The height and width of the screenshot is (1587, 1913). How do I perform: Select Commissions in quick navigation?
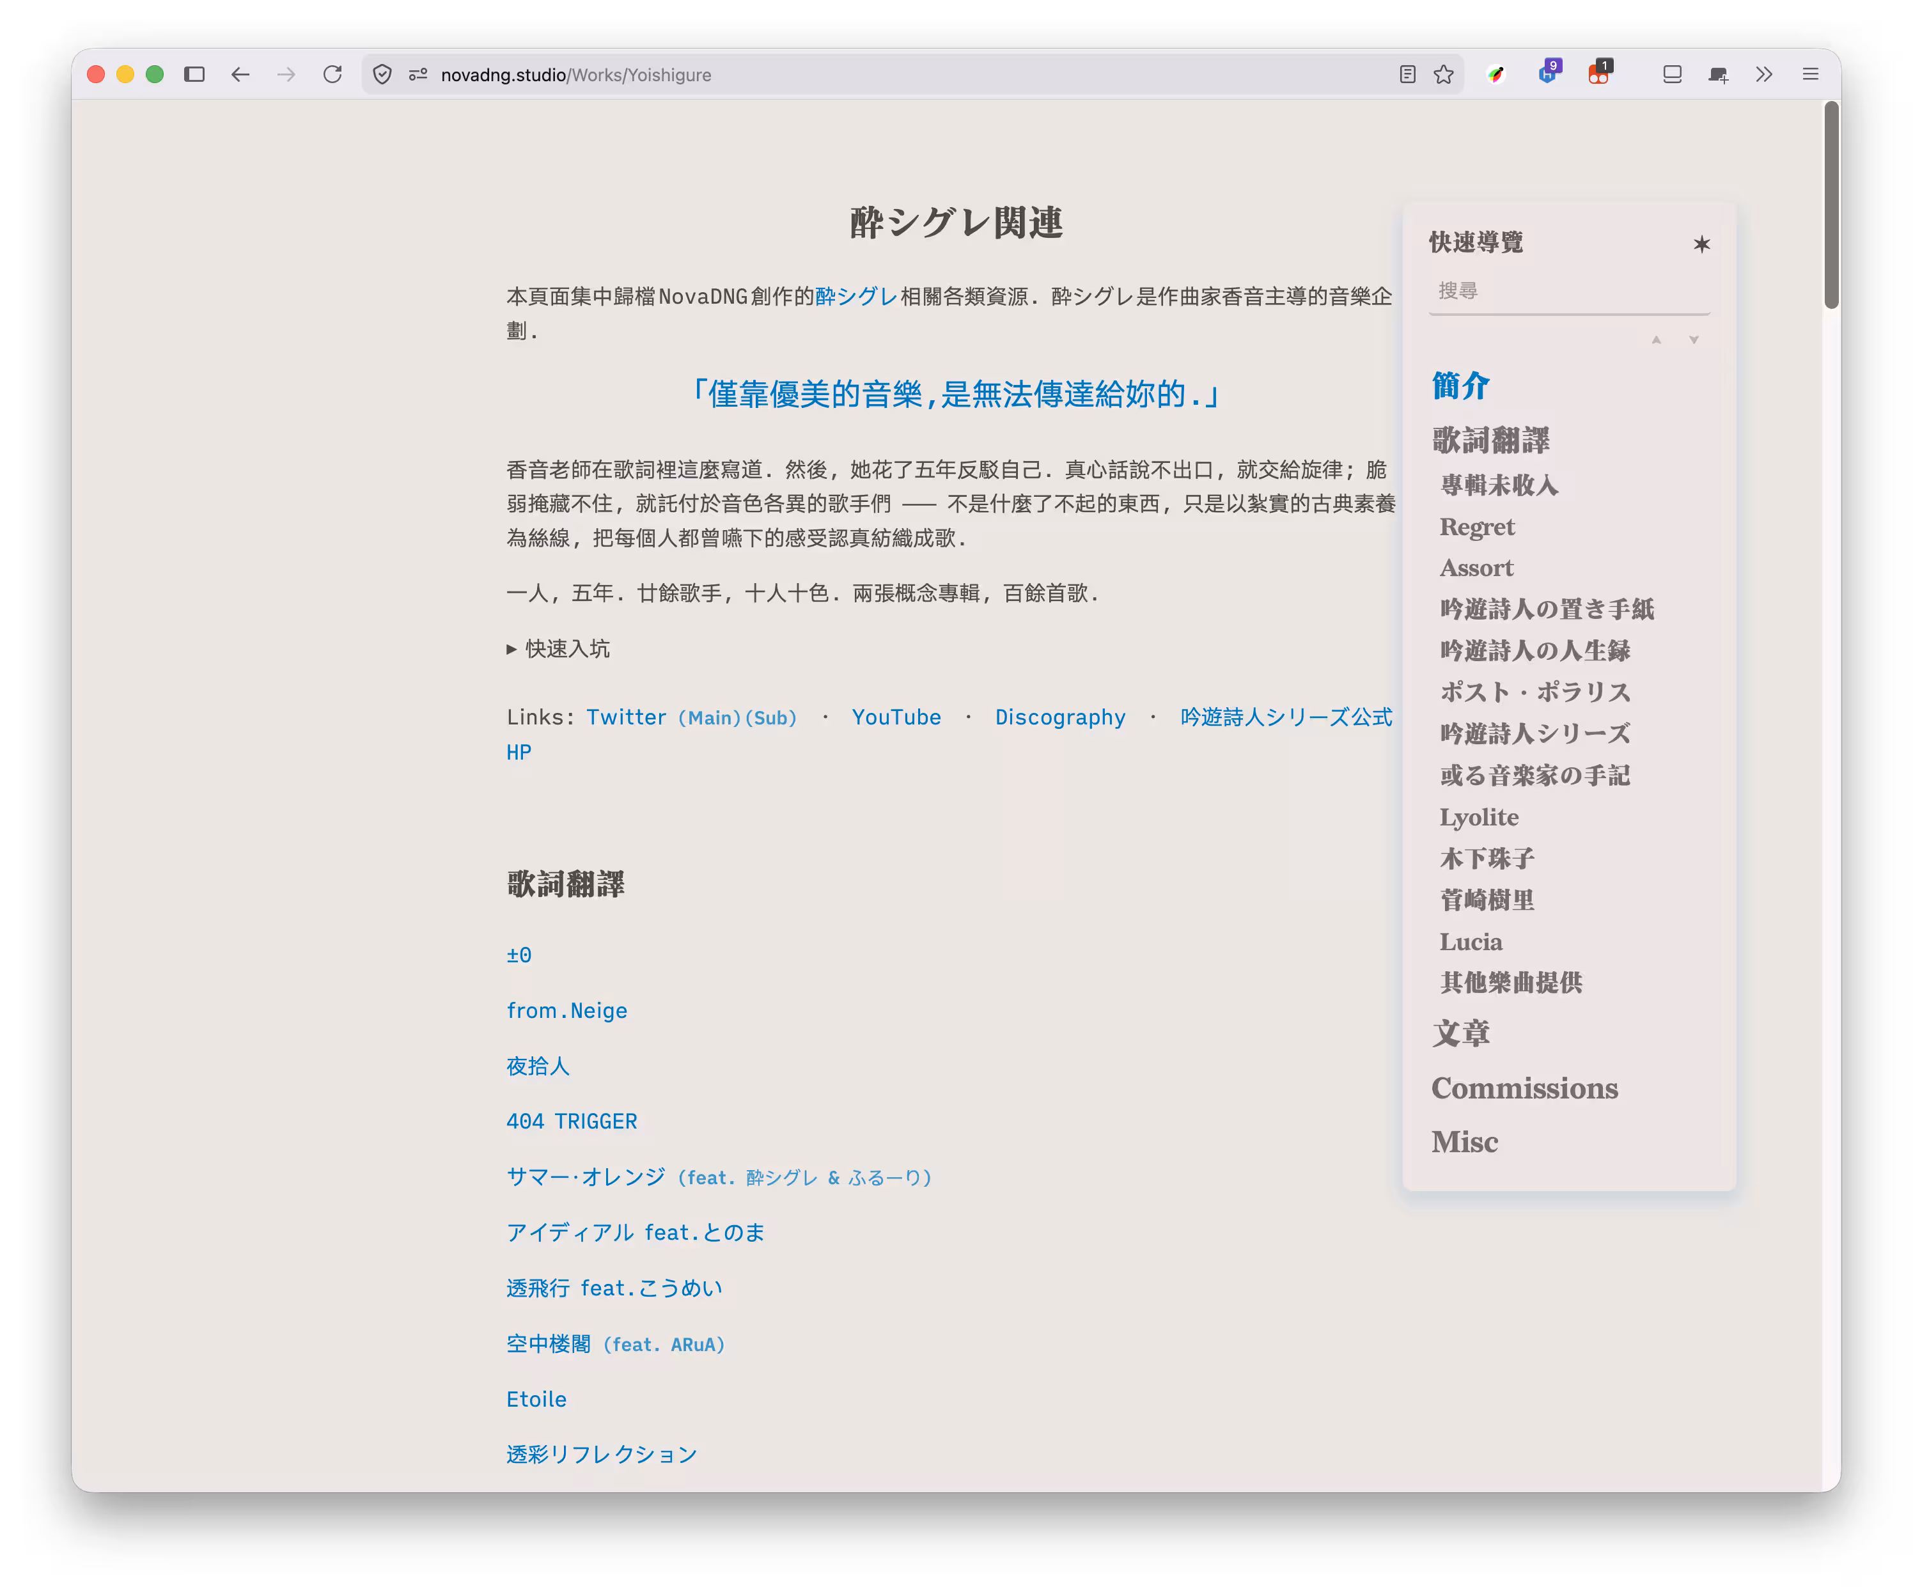[x=1524, y=1088]
